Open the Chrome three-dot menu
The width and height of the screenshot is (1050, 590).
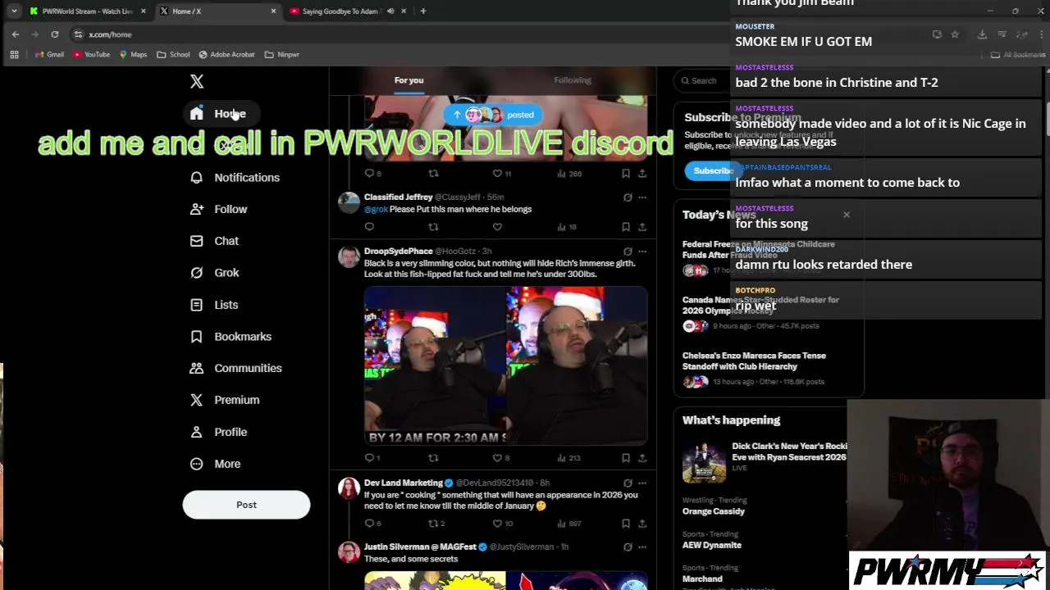click(1042, 34)
